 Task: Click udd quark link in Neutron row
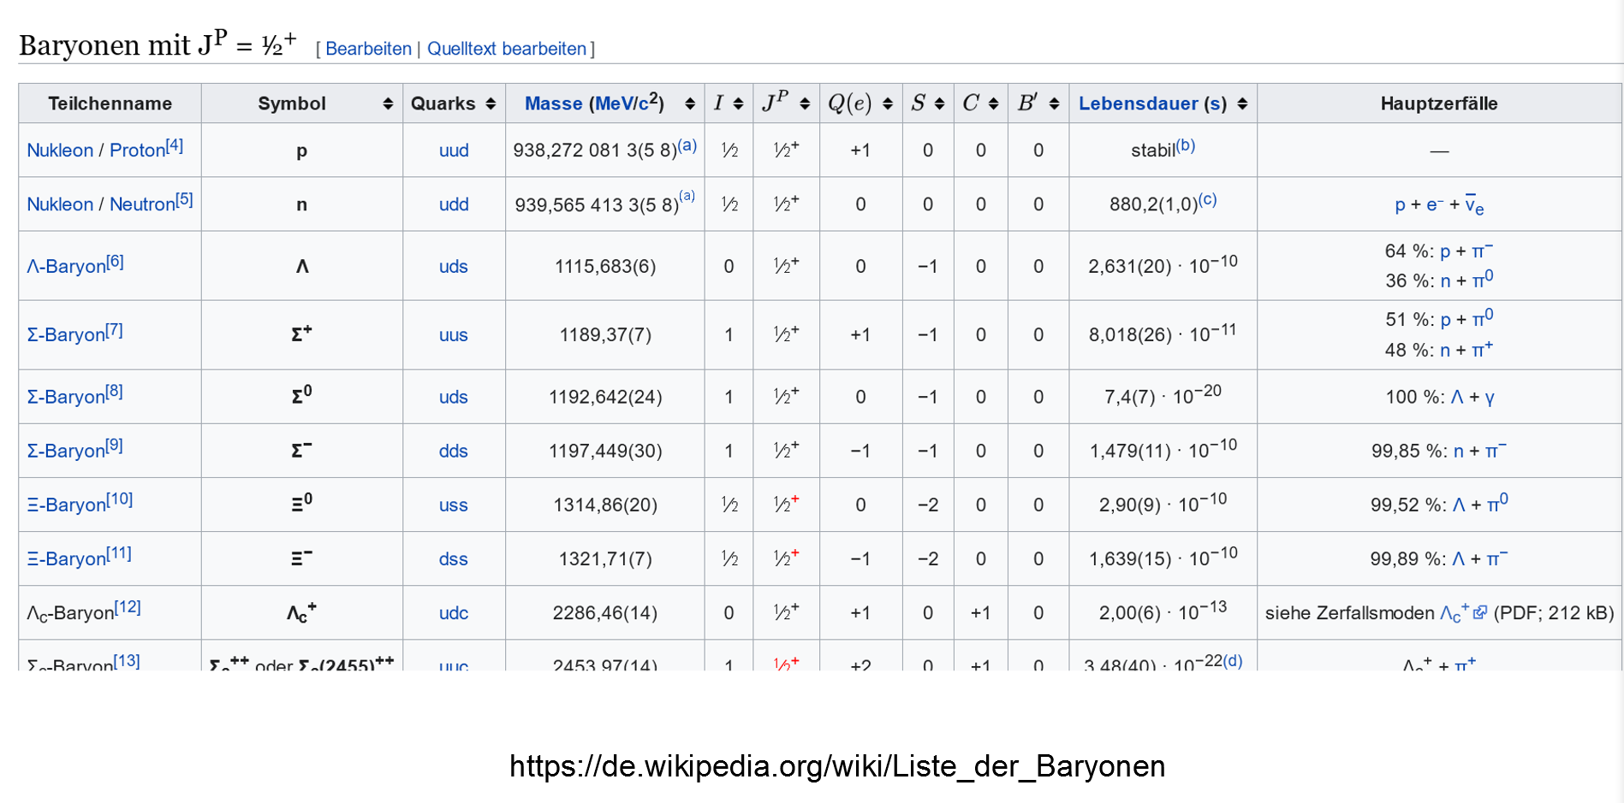click(454, 204)
